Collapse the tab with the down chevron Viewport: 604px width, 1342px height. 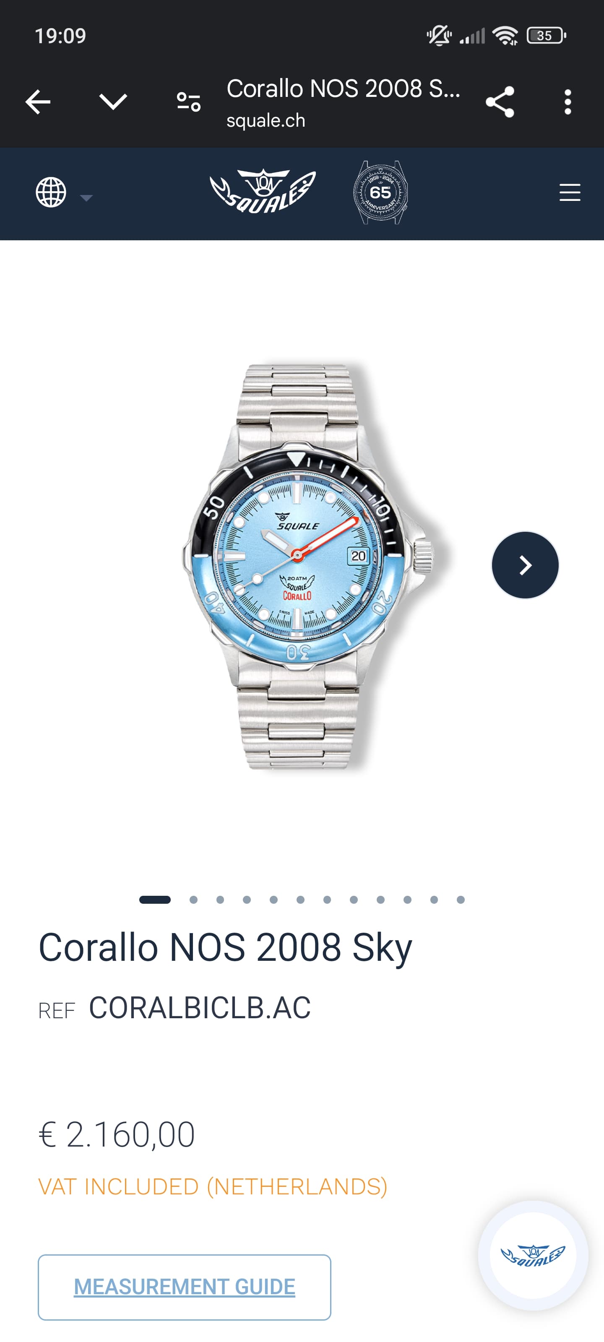tap(113, 101)
